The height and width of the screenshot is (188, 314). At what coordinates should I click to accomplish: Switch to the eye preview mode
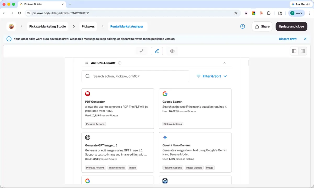click(x=172, y=51)
